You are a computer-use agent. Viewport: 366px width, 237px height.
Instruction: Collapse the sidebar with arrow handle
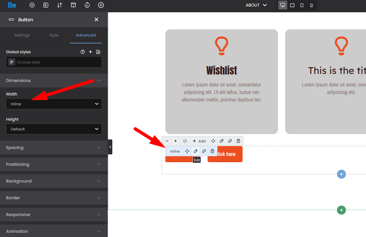click(x=110, y=147)
